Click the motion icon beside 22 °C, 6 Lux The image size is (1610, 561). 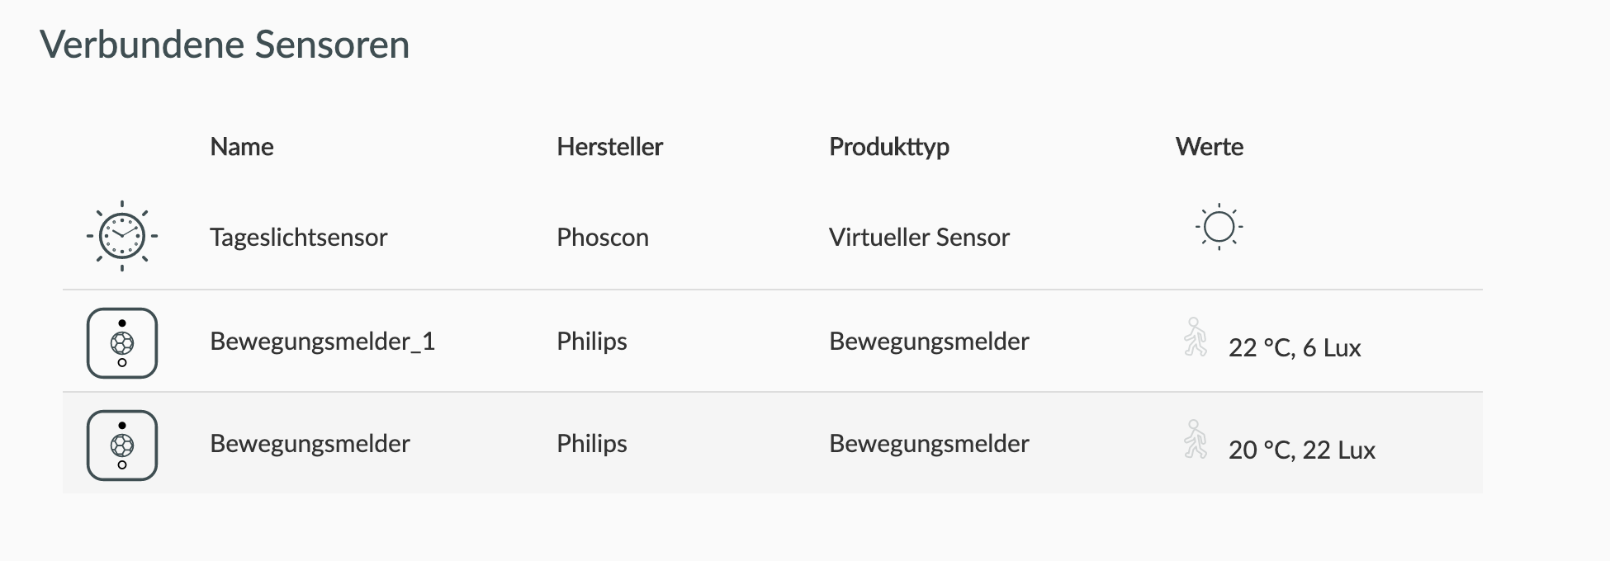point(1196,337)
